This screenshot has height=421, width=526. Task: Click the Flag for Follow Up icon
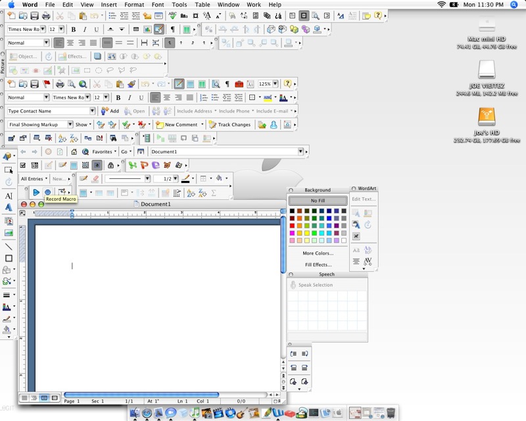(46, 84)
